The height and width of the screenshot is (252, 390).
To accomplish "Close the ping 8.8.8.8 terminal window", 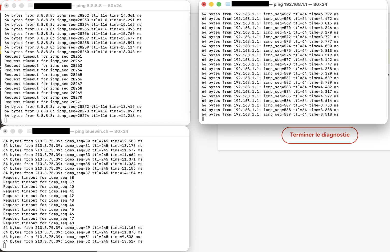I will [x=7, y=5].
